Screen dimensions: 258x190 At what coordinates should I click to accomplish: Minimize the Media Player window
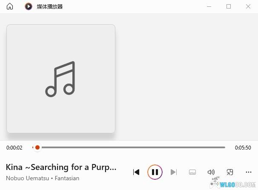[x=209, y=6]
